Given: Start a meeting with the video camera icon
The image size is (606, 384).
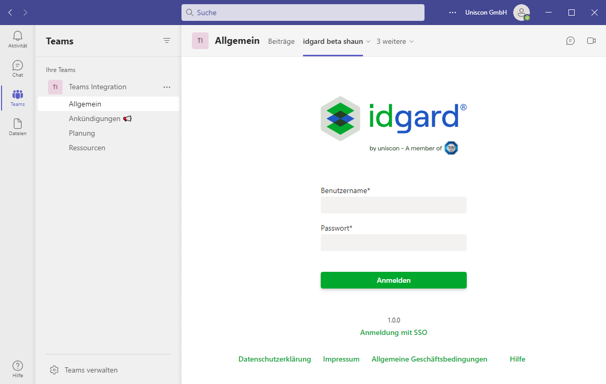Looking at the screenshot, I should coord(591,41).
